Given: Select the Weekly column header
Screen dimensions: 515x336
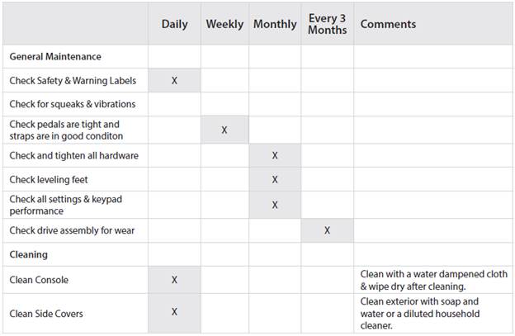Looking at the screenshot, I should click(x=224, y=24).
